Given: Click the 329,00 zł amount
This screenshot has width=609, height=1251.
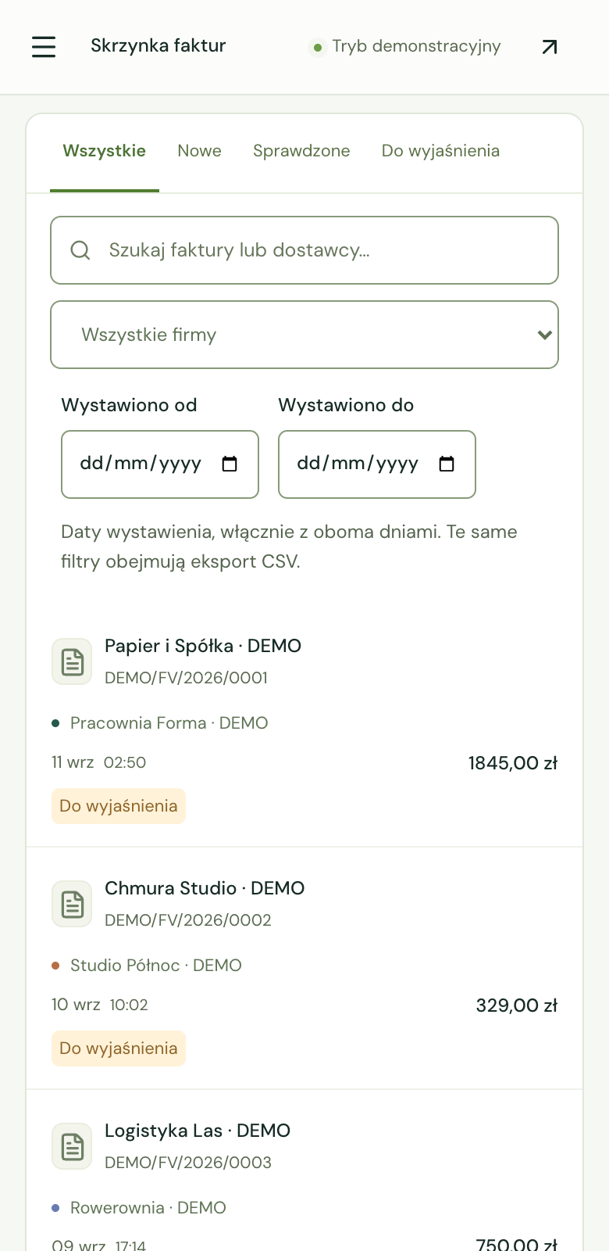Looking at the screenshot, I should [517, 1005].
